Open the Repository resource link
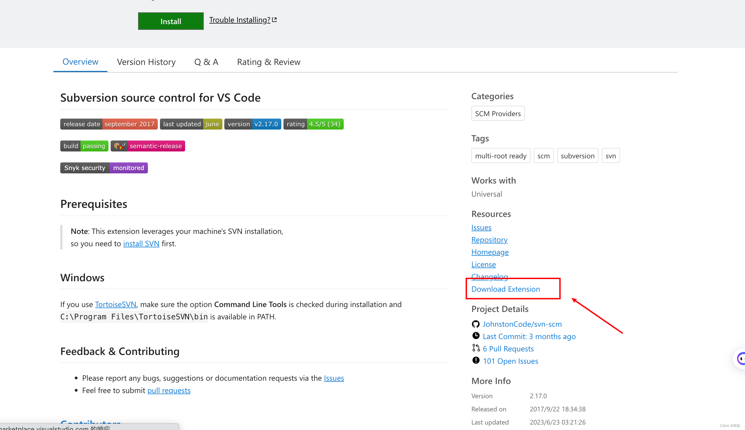745x430 pixels. point(489,240)
